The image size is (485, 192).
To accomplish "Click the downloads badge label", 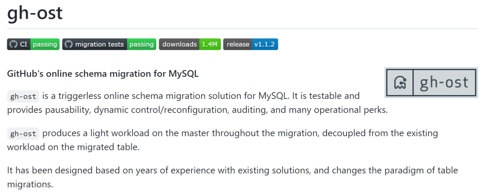I will pos(179,44).
